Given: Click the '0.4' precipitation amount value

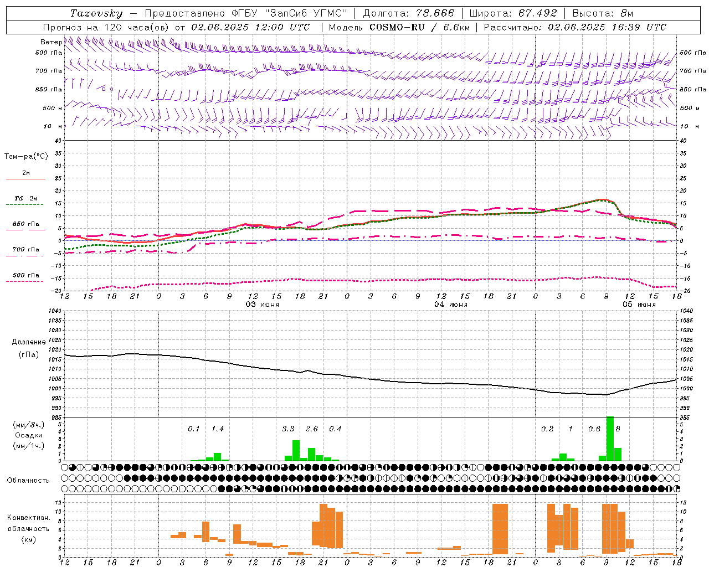Looking at the screenshot, I should (x=335, y=429).
